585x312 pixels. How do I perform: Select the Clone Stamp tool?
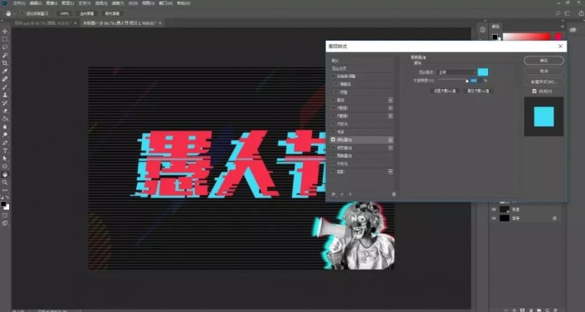[x=5, y=95]
